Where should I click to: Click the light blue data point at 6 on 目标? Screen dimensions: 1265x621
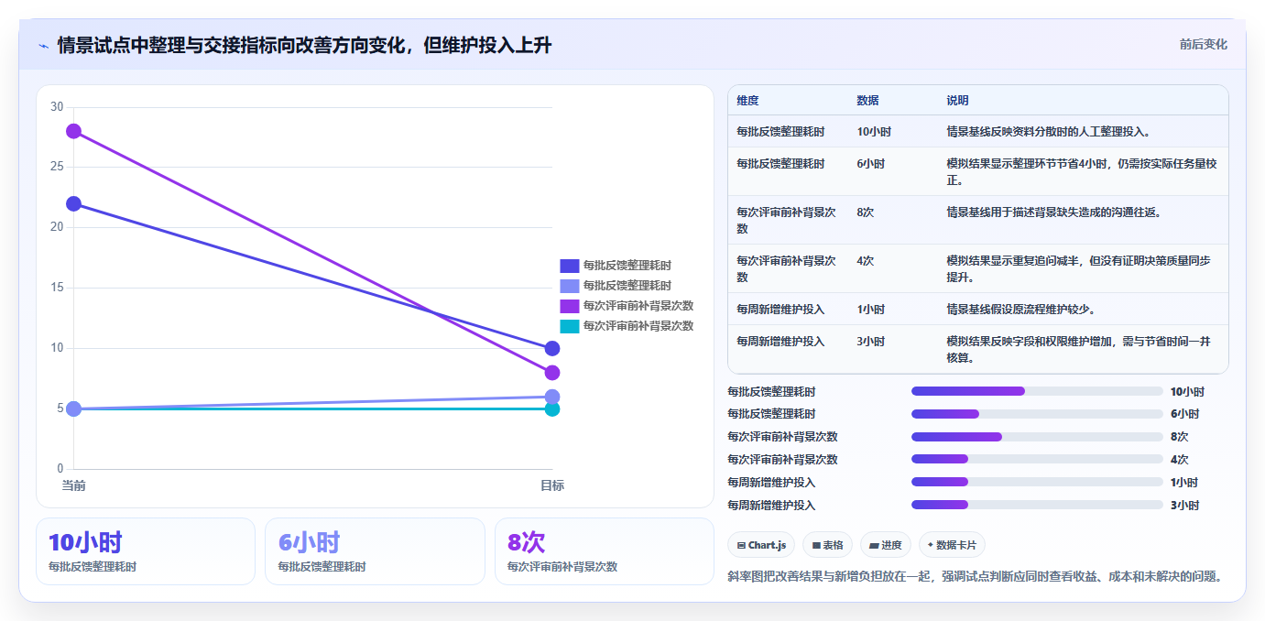(552, 397)
